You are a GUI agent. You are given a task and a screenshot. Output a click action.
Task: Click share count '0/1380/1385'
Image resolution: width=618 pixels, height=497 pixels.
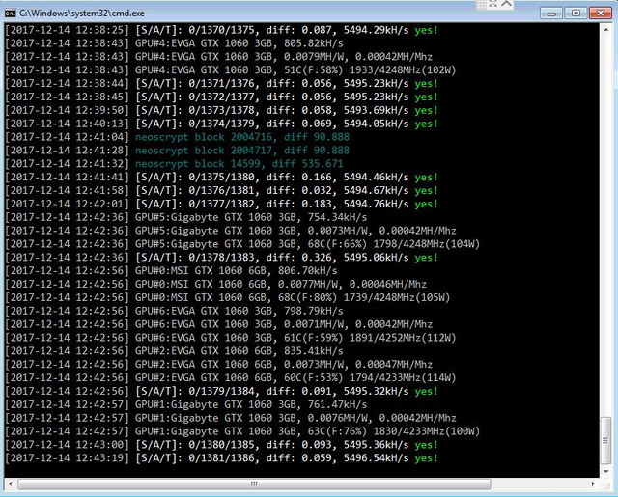221,445
